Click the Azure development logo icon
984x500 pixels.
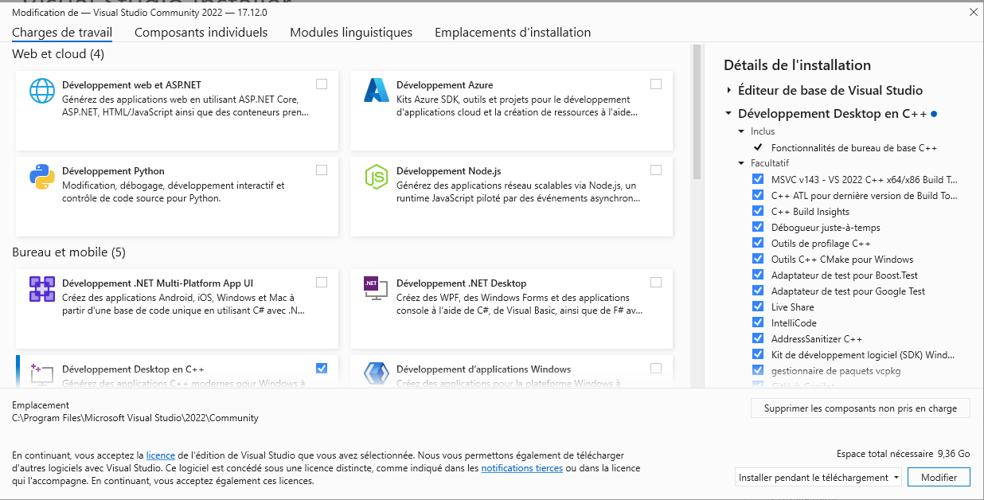point(376,92)
